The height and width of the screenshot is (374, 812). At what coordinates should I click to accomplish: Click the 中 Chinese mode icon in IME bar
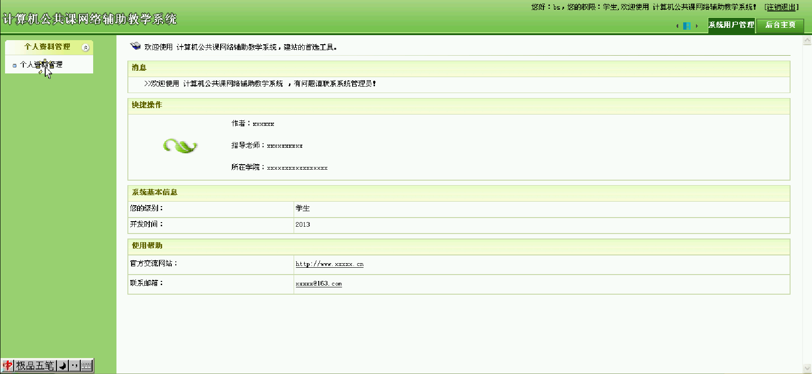(8, 366)
